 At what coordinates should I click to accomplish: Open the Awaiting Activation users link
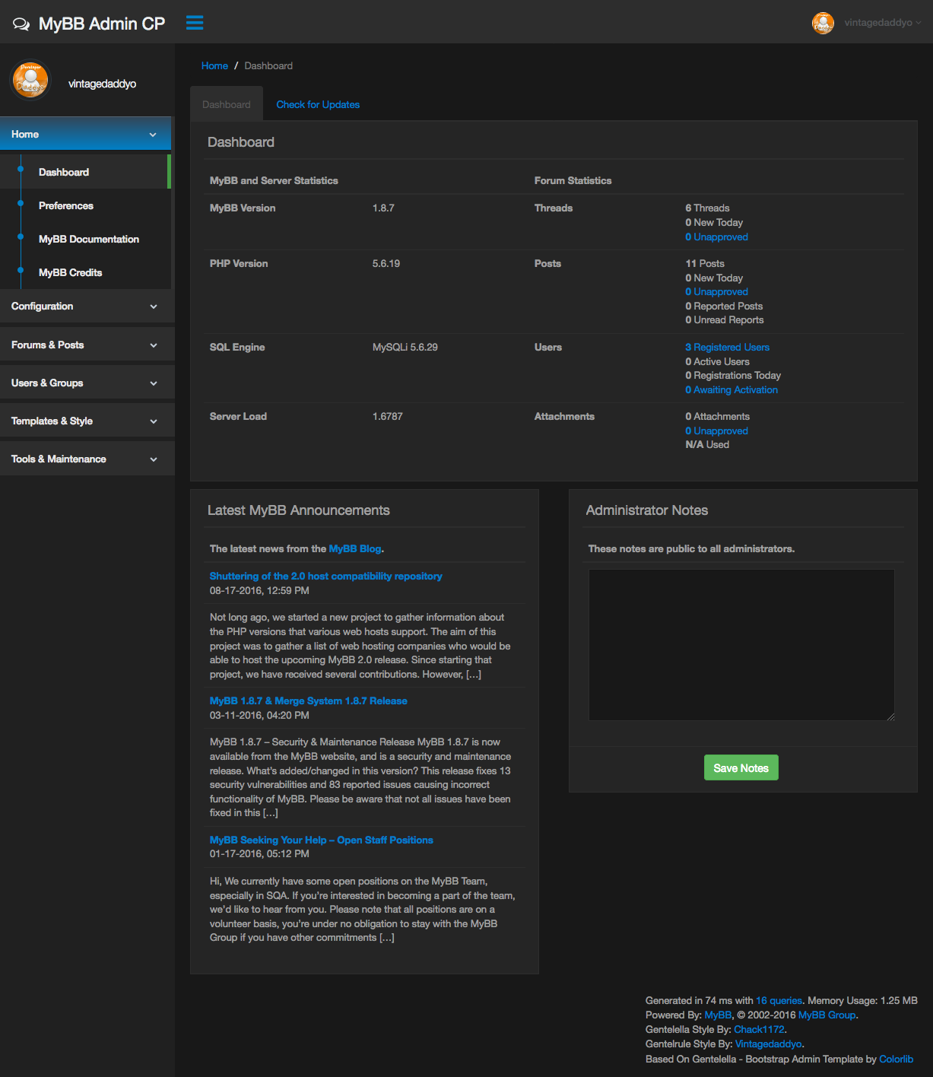(x=731, y=390)
